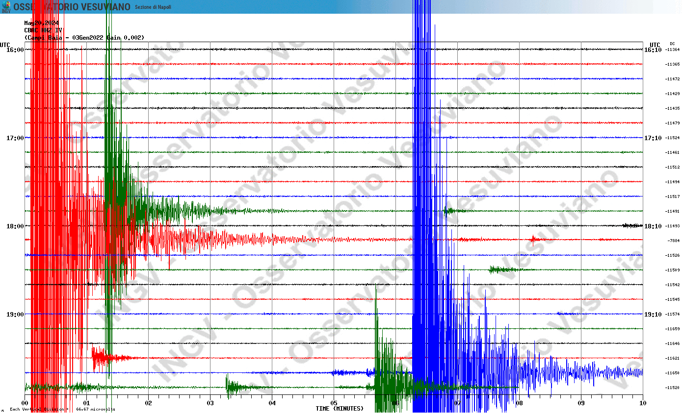Click the DC value -11479
This screenshot has height=416, width=682.
[x=672, y=123]
